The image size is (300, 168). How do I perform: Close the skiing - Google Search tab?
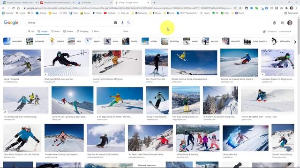point(148,3)
